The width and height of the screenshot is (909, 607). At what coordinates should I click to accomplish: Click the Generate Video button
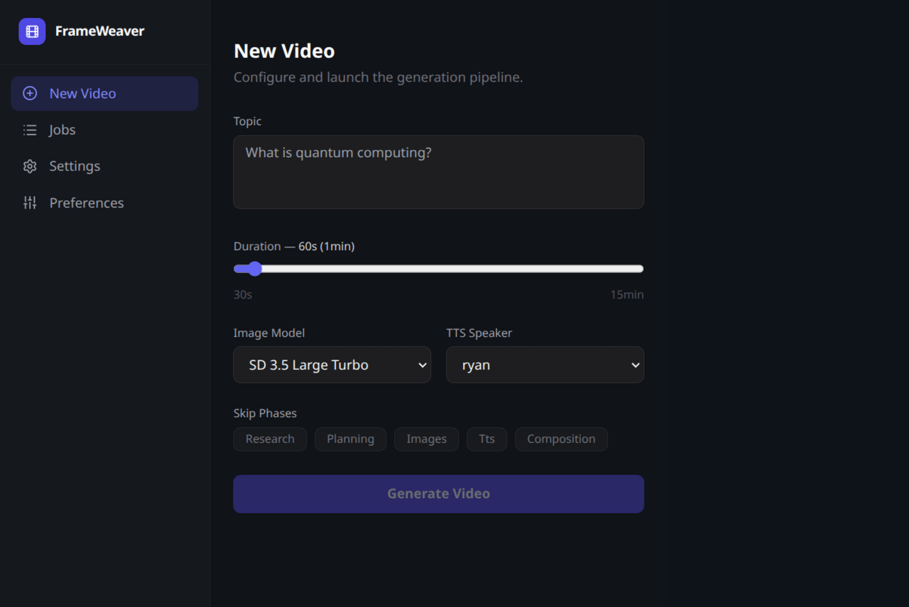click(x=439, y=494)
